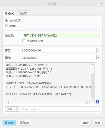Click the Mass_Prop_1 name field
105x128 pixels.
tap(60, 109)
